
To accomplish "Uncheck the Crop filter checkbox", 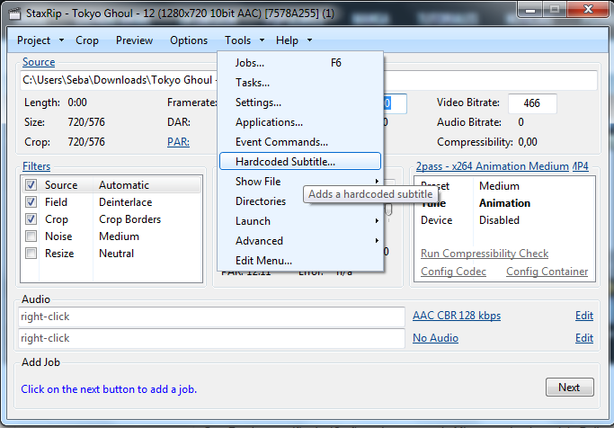I will coord(31,218).
